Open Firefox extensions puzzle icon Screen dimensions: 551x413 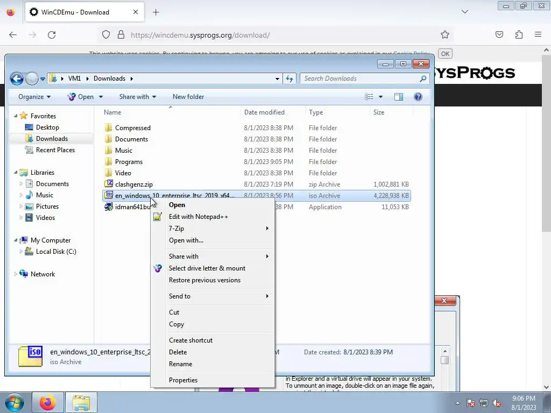pyautogui.click(x=519, y=34)
